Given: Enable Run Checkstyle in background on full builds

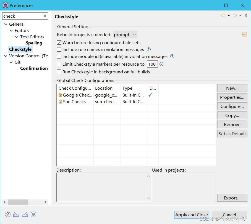Looking at the screenshot, I should click(59, 72).
